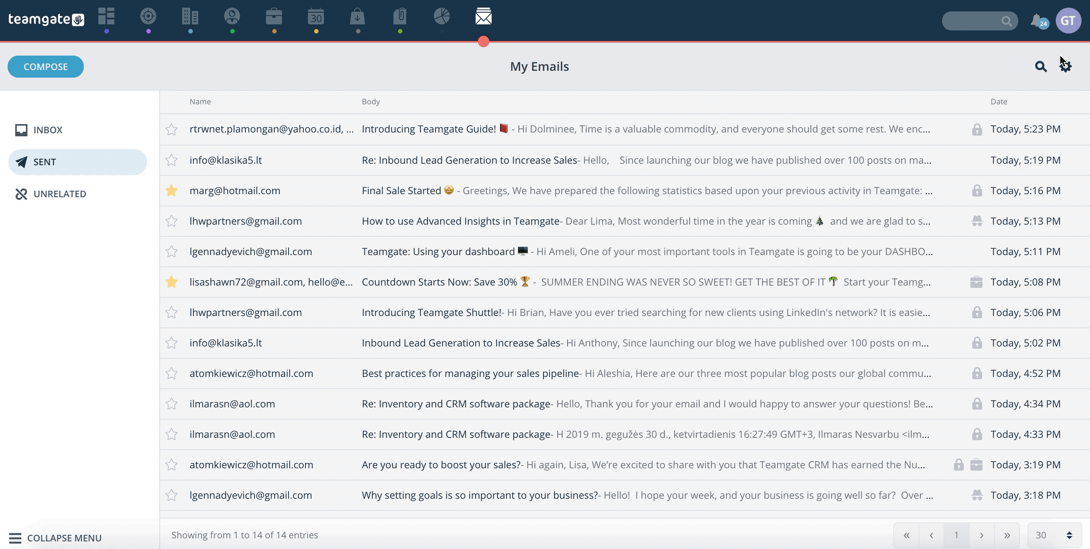The image size is (1090, 549).
Task: Open the GT user avatar menu
Action: (1068, 20)
